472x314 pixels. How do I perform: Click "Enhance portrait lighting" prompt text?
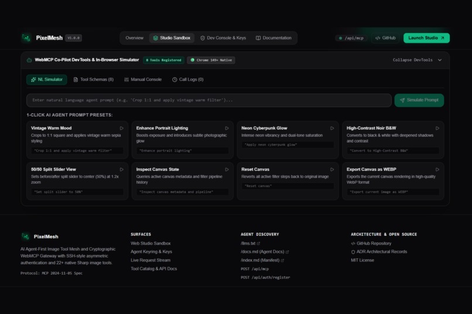165,150
